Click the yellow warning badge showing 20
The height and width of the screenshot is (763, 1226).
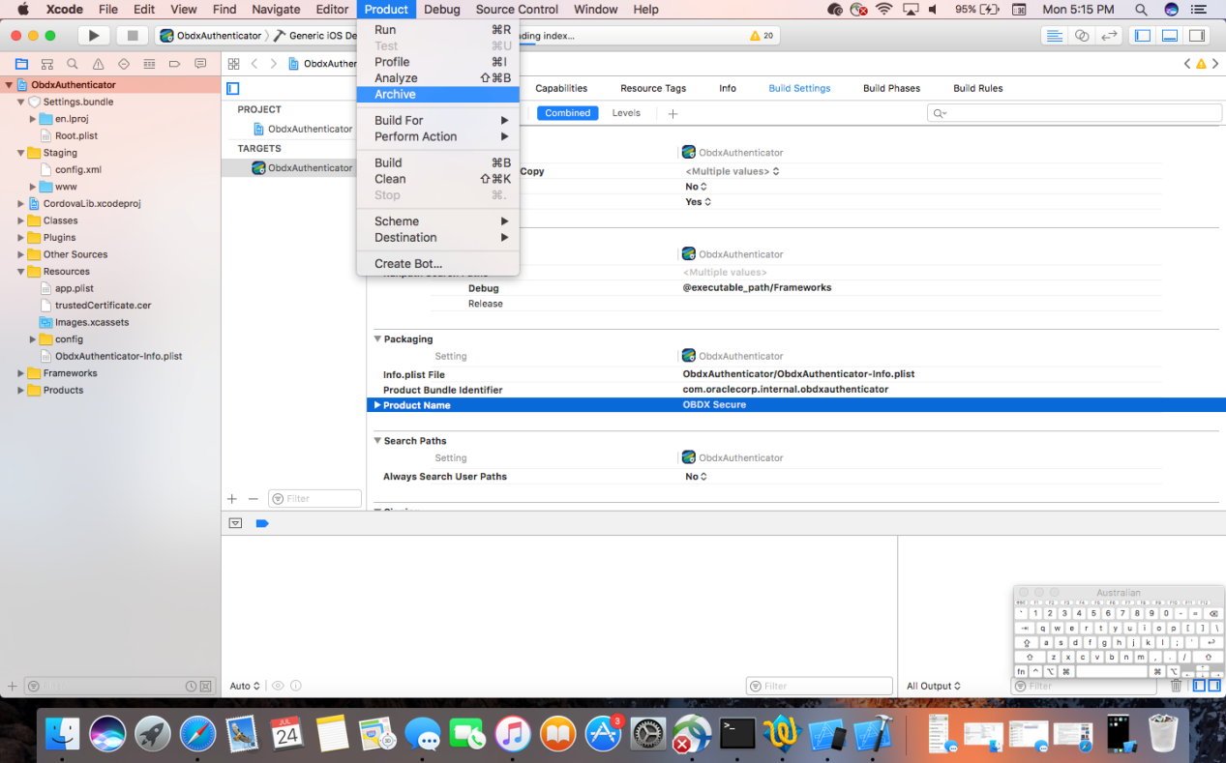(762, 36)
